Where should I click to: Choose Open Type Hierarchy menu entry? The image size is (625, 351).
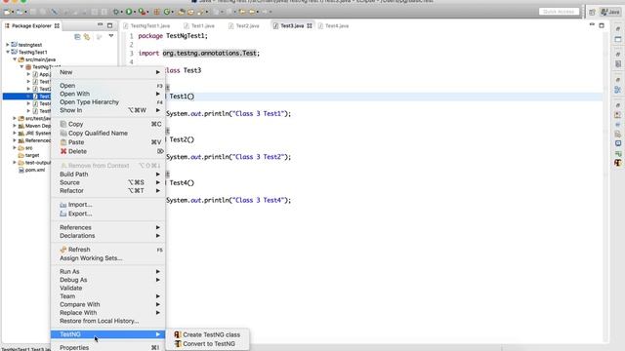point(108,101)
